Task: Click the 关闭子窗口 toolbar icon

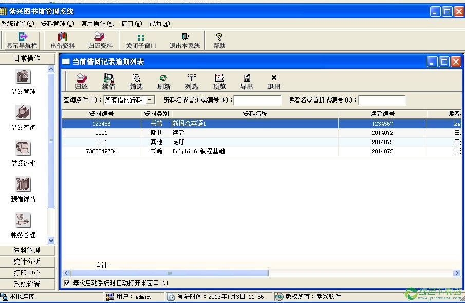Action: coord(141,41)
